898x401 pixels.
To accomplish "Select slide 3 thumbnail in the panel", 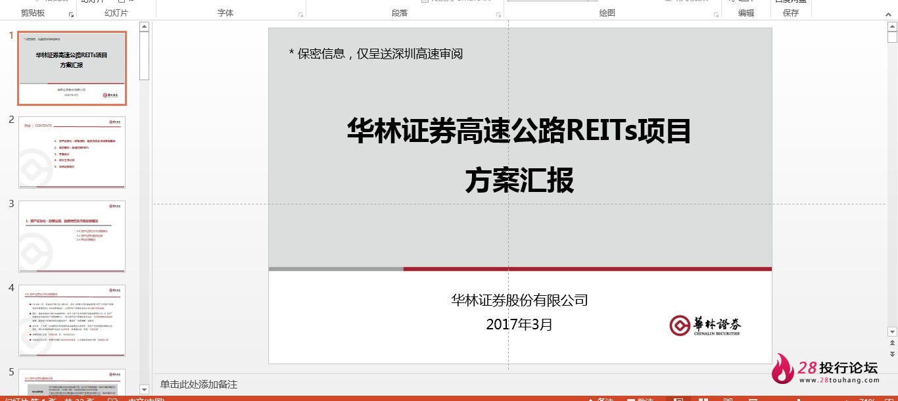I will [x=72, y=237].
